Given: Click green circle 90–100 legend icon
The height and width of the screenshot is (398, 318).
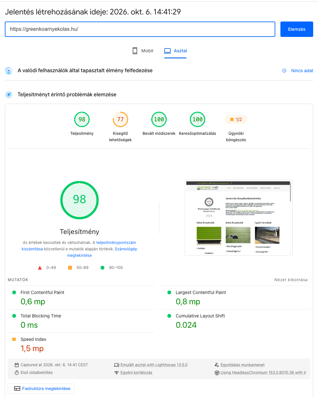Looking at the screenshot, I should click(x=102, y=267).
